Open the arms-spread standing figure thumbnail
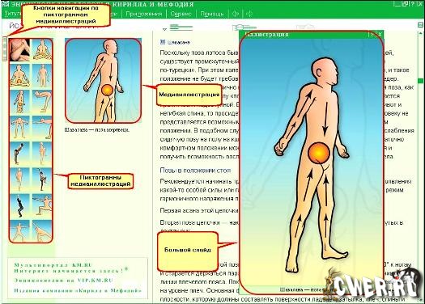 [19, 128]
